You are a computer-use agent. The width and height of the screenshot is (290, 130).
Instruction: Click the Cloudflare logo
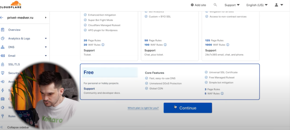pyautogui.click(x=10, y=5)
